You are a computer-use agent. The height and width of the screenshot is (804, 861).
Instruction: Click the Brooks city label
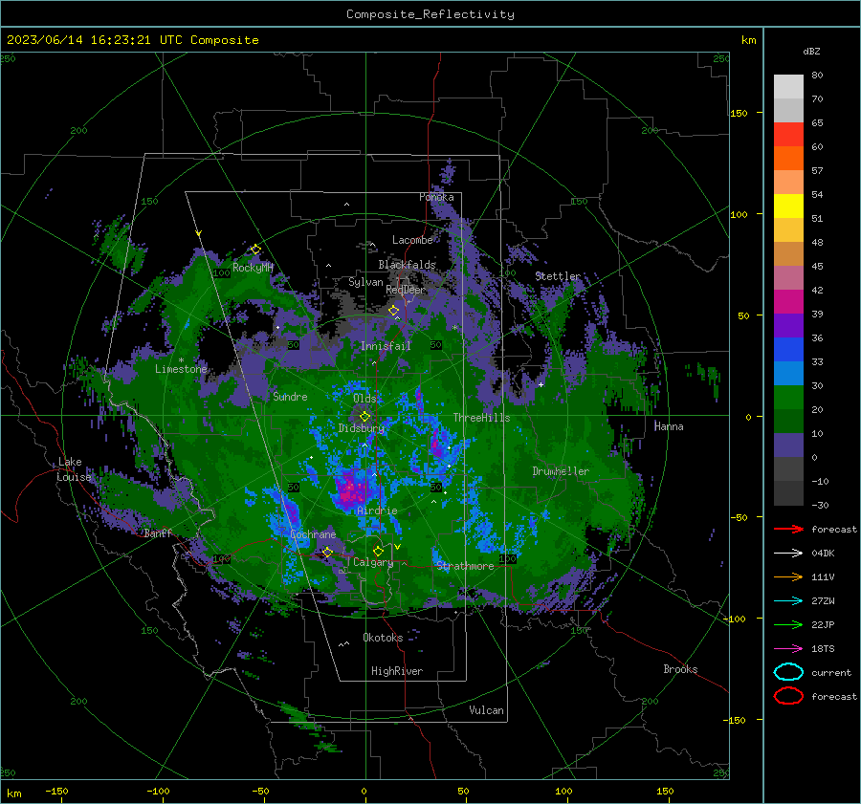680,669
